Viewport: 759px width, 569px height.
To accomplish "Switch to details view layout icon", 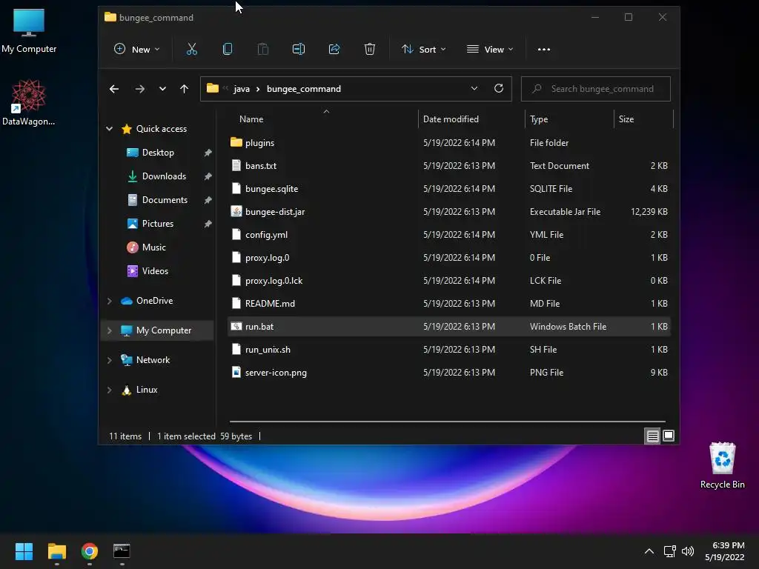I will [x=652, y=436].
